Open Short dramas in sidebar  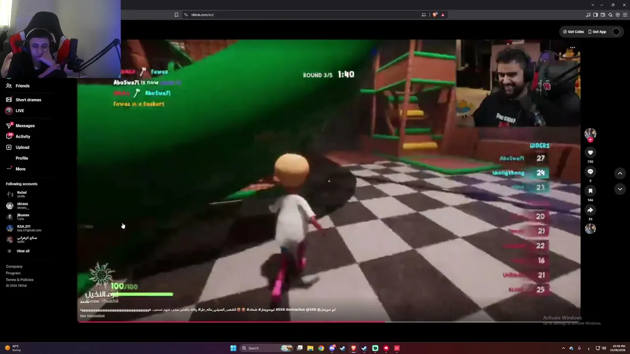23,100
